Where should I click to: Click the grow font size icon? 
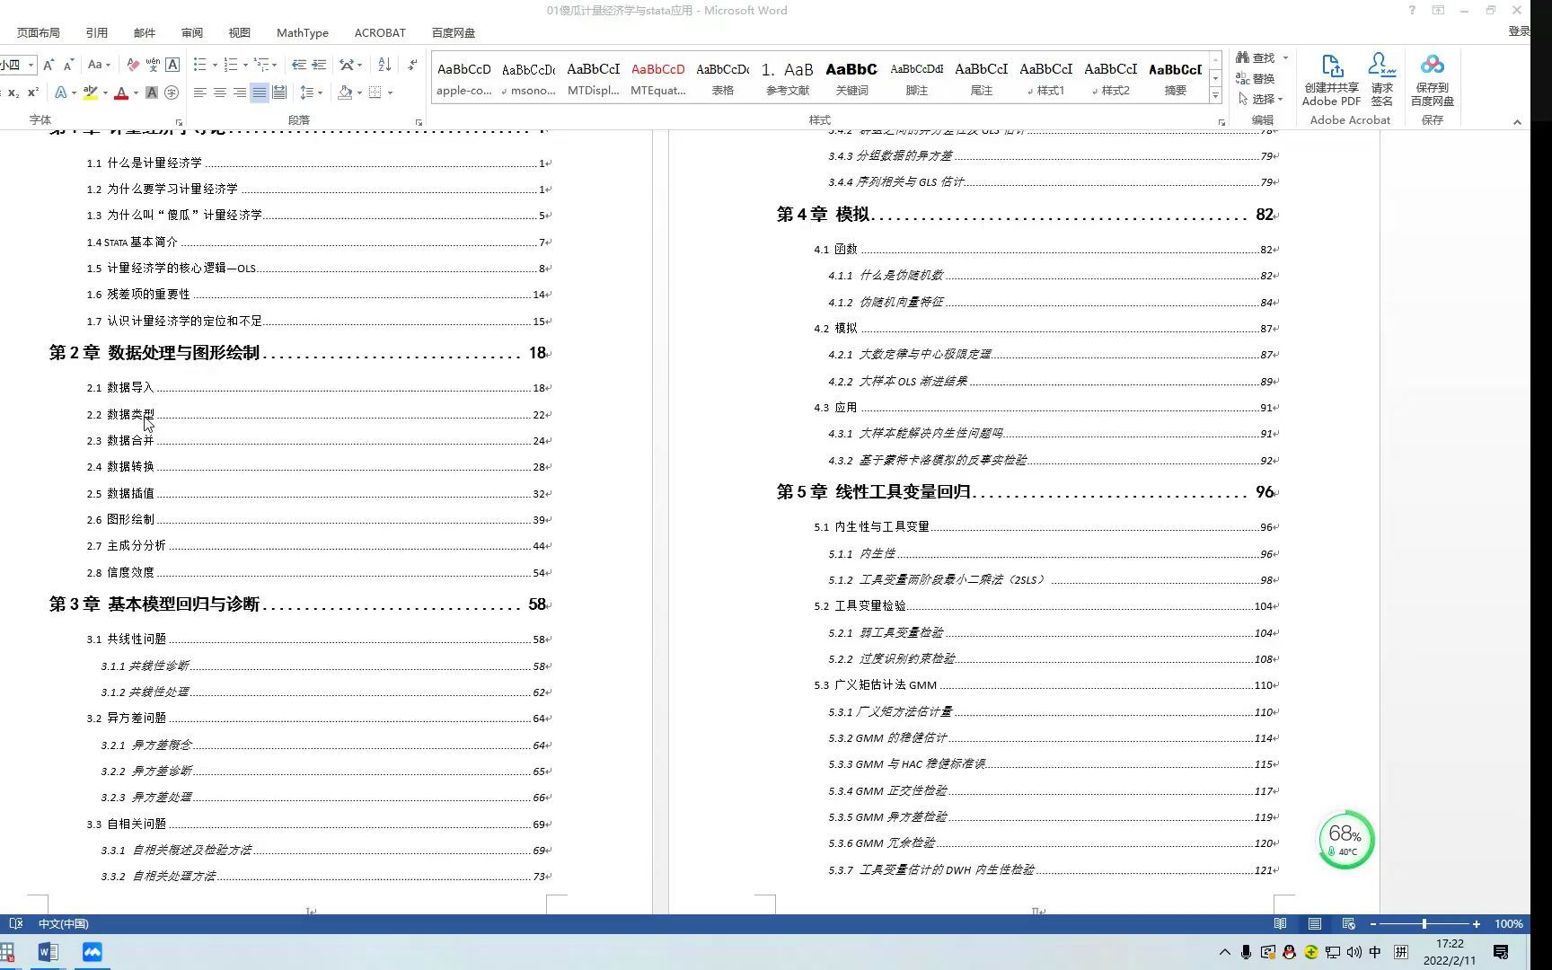tap(48, 65)
